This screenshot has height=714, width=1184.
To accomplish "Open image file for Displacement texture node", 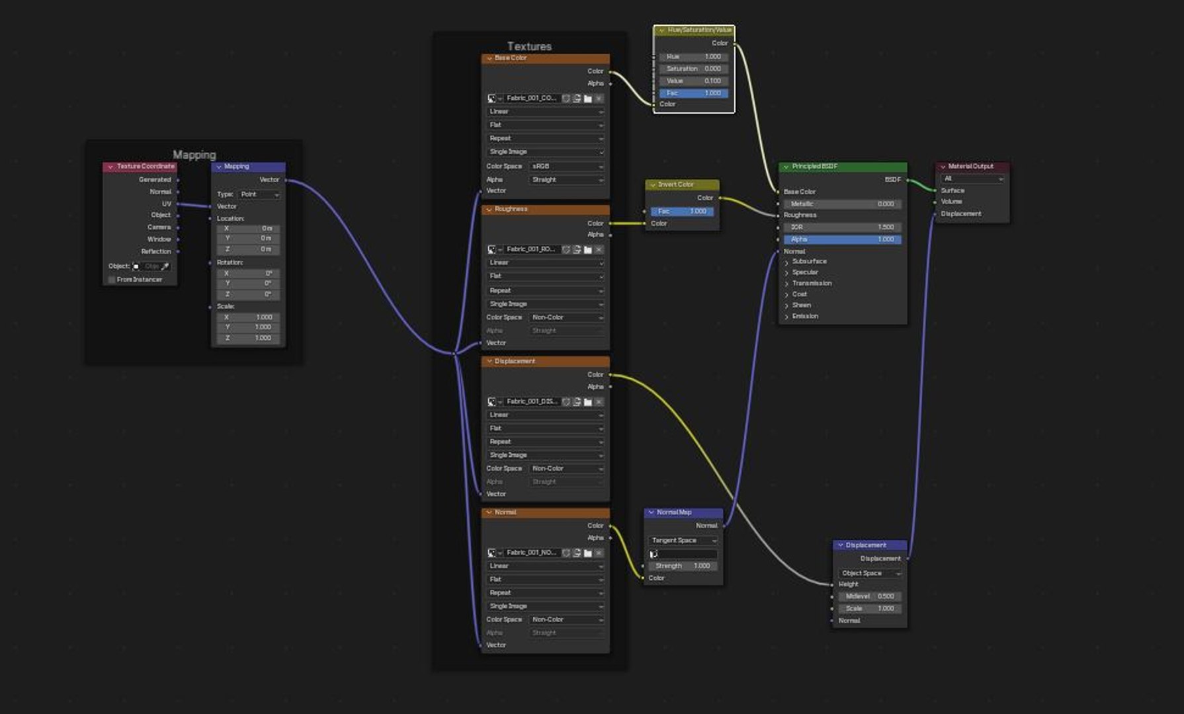I will [x=587, y=402].
